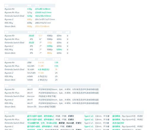148x130 pixels.
Task: Select the 40Wh cell in ROG Ally row
Action: click(x=30, y=77)
